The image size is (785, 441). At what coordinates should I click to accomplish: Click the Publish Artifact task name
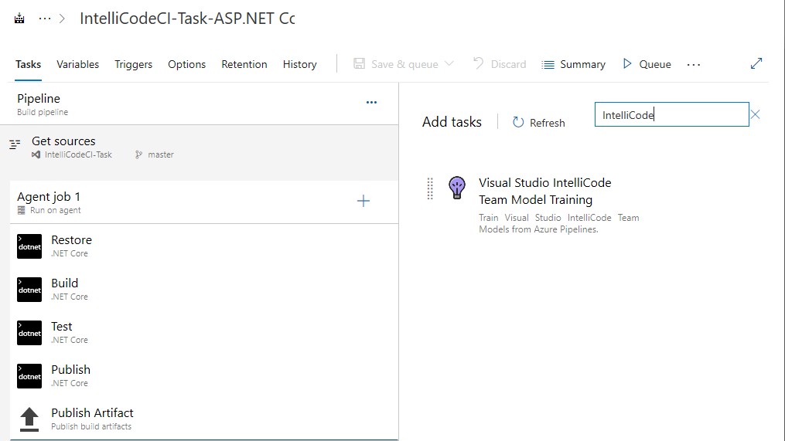coord(92,413)
